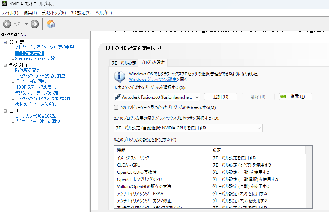The height and width of the screenshot is (212, 329).
Task: Select Surround、PhysX の設定 in tree
Action: [37, 59]
